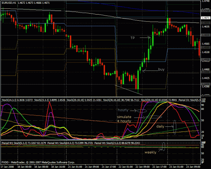Image resolution: width=211 pixels, height=169 pixels.
Task: Select the 23 Jan 01:00 time label
Action: [x=176, y=167]
